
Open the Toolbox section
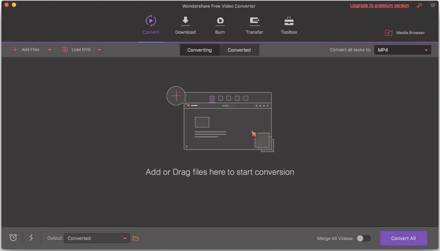pos(289,21)
